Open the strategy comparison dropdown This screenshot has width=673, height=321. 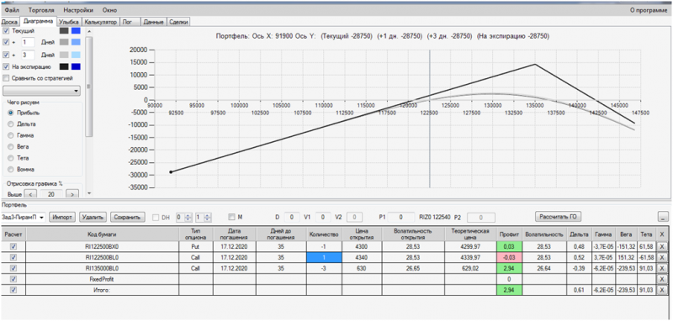(x=41, y=91)
